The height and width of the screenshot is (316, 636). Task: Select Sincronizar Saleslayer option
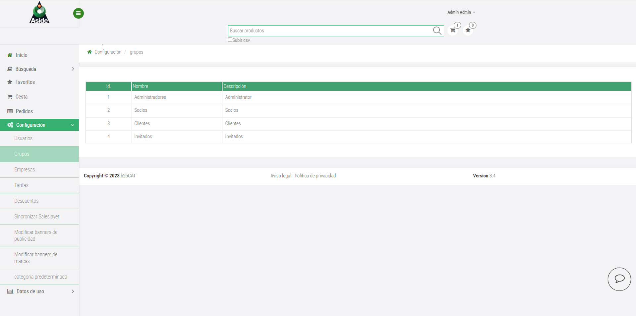(x=37, y=217)
